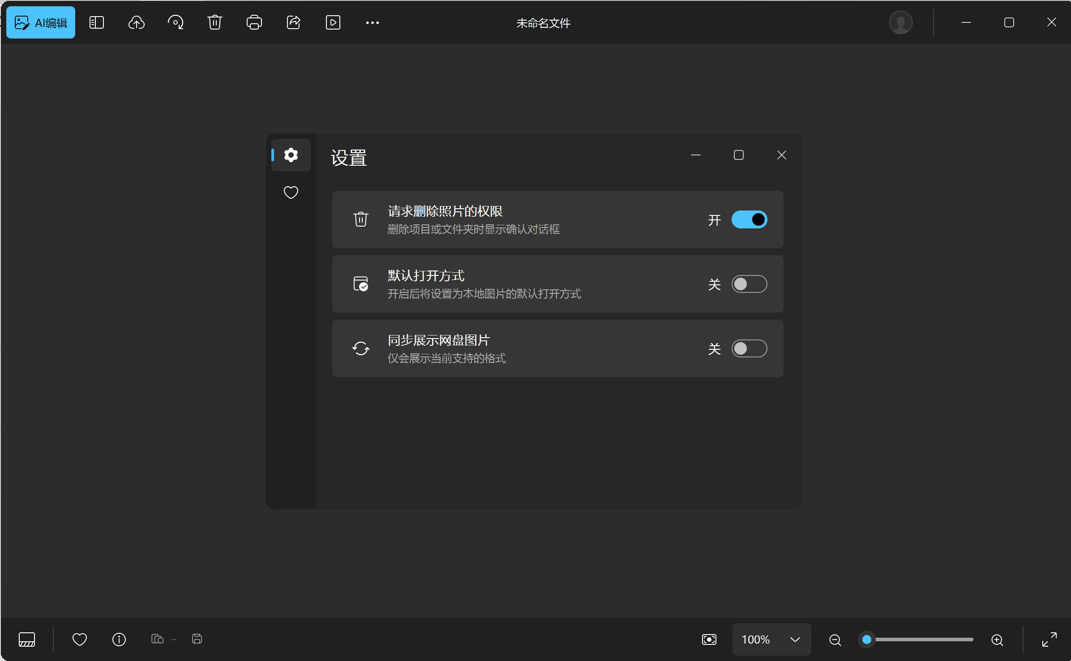Viewport: 1071px width, 661px height.
Task: Turn on 同步展示网盘图片 toggle
Action: pos(749,349)
